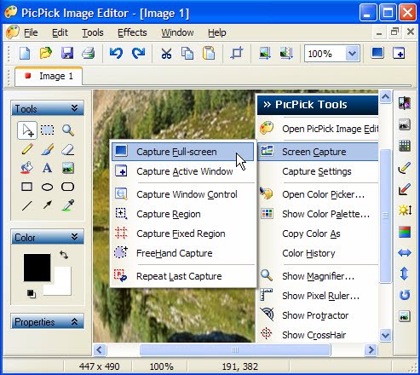Screen dimensions: 420x375
Task: Click the full-screen capture toolbar icon
Action: coord(377,53)
